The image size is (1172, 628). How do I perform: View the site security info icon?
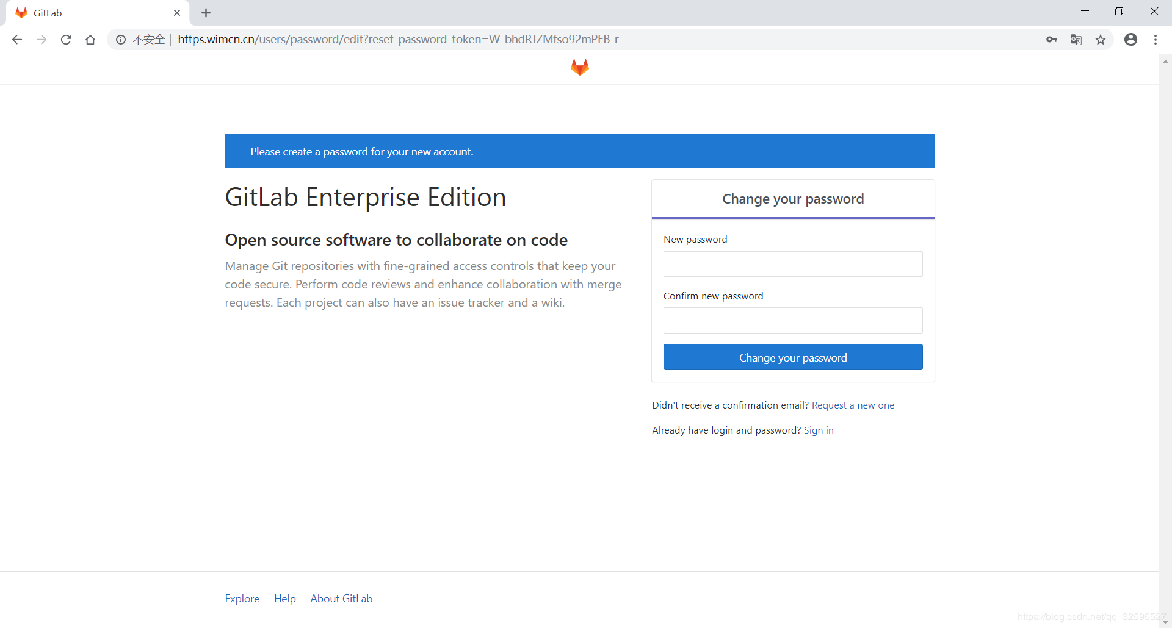(x=121, y=40)
